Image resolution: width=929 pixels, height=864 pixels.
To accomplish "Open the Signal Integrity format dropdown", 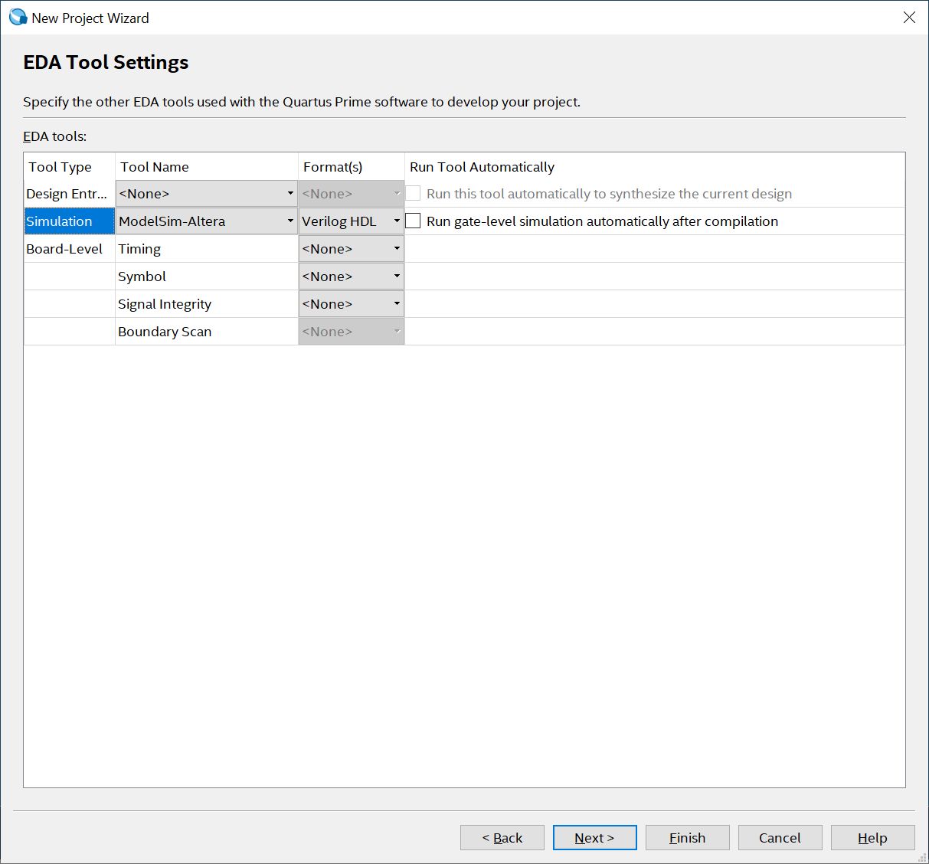I will point(351,304).
